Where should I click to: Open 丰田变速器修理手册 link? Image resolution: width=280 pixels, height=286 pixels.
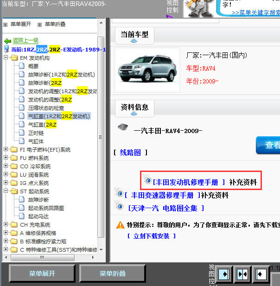pyautogui.click(x=162, y=195)
